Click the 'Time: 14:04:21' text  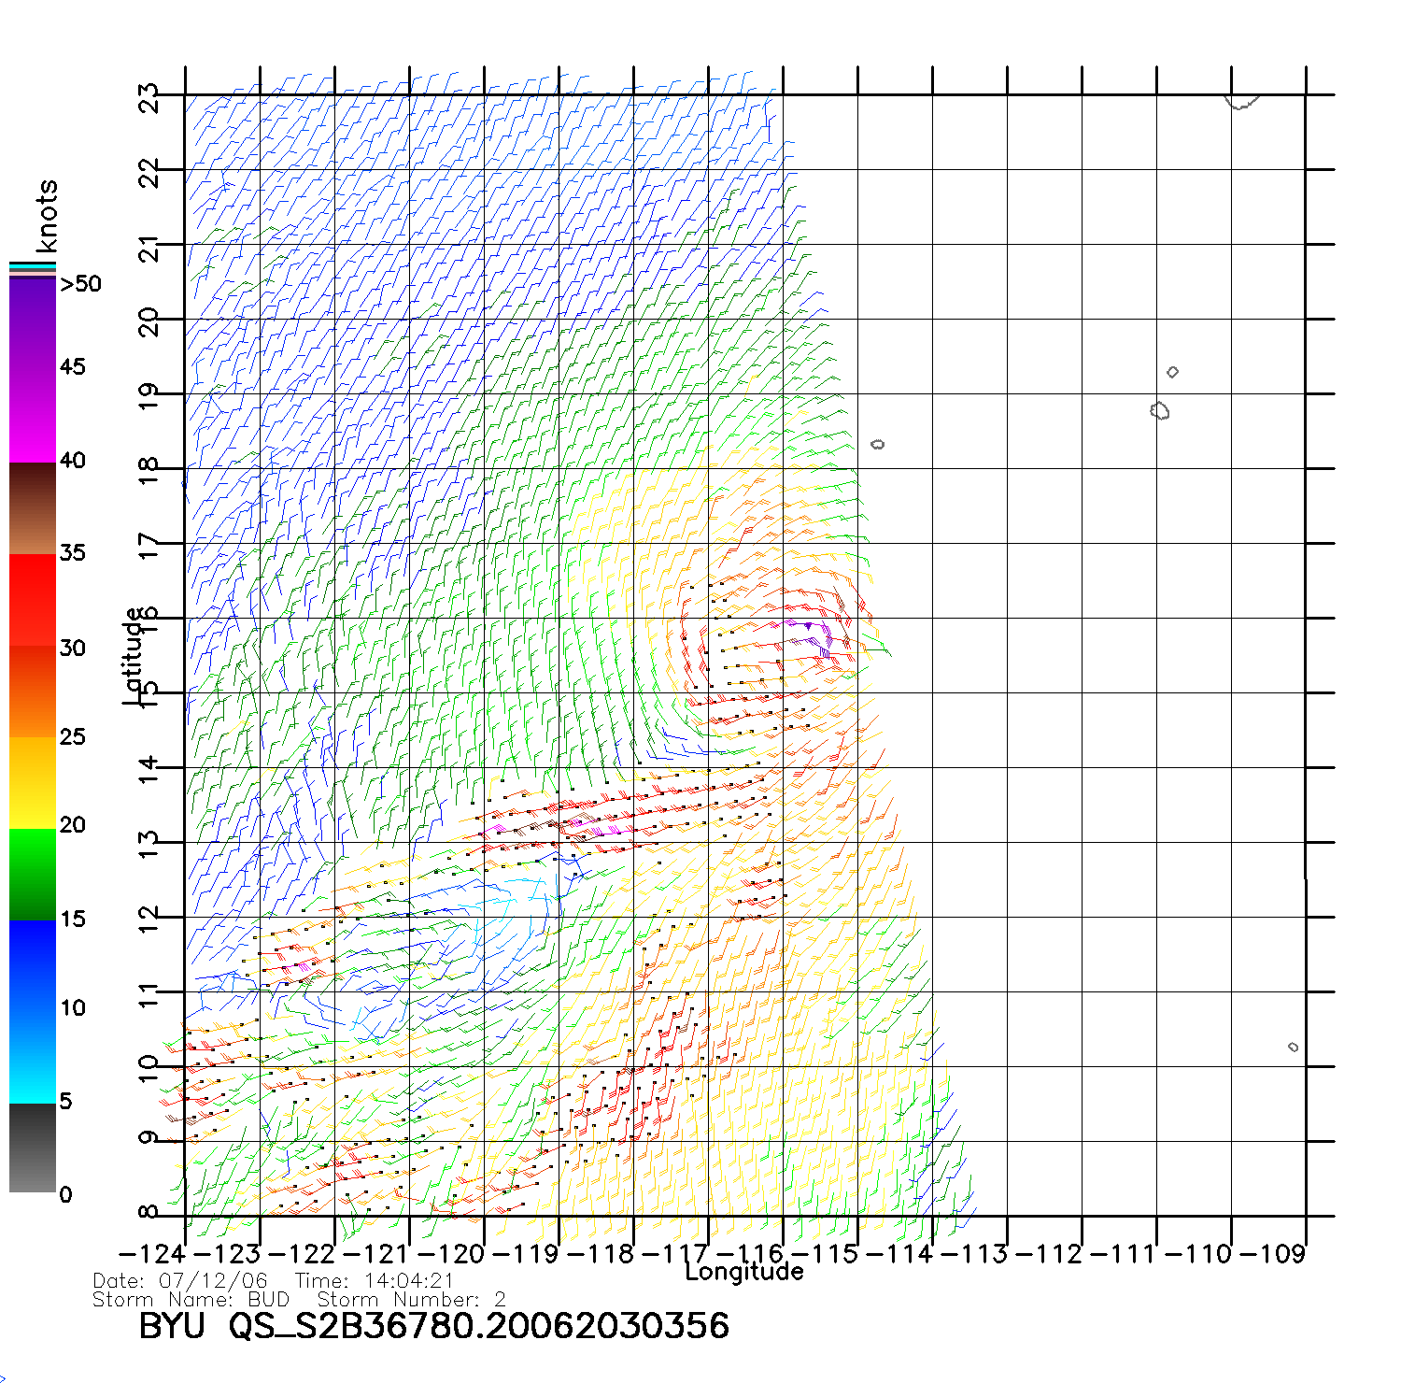click(x=374, y=1281)
